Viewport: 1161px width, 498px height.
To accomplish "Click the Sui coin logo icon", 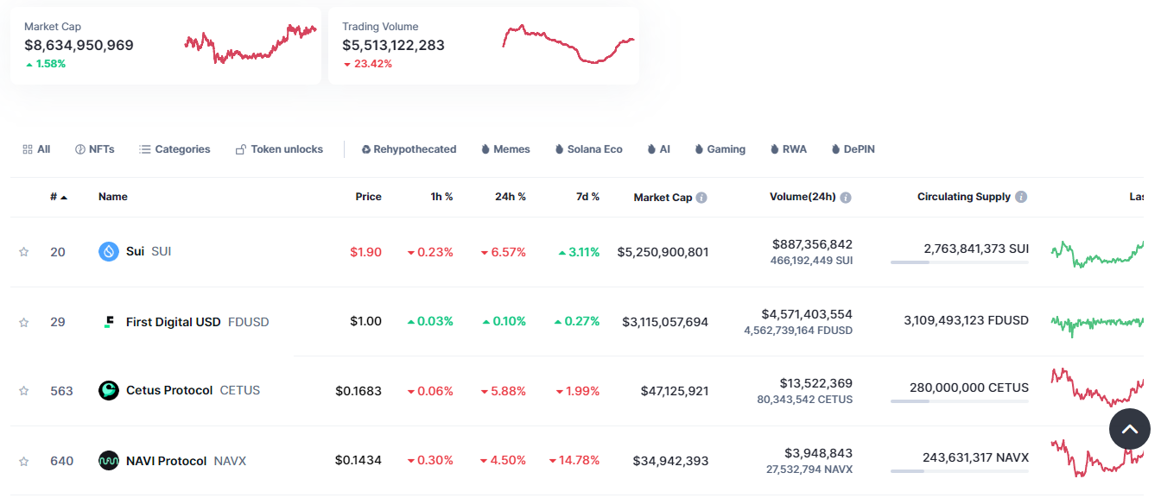I will click(109, 252).
